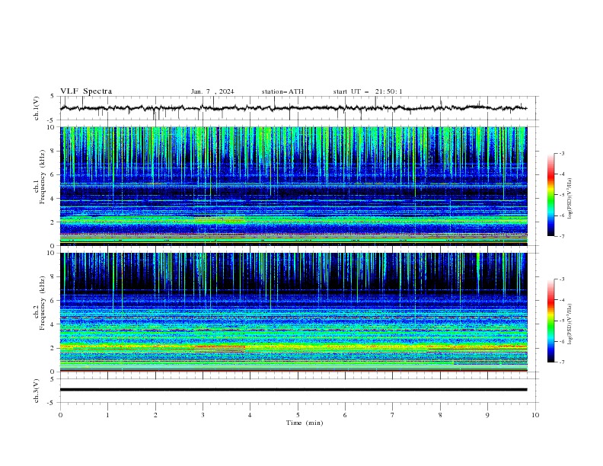This screenshot has width=603, height=466.
Task: Click the ch.1 "Frequency (kHz)" axis title
Action: coord(43,177)
